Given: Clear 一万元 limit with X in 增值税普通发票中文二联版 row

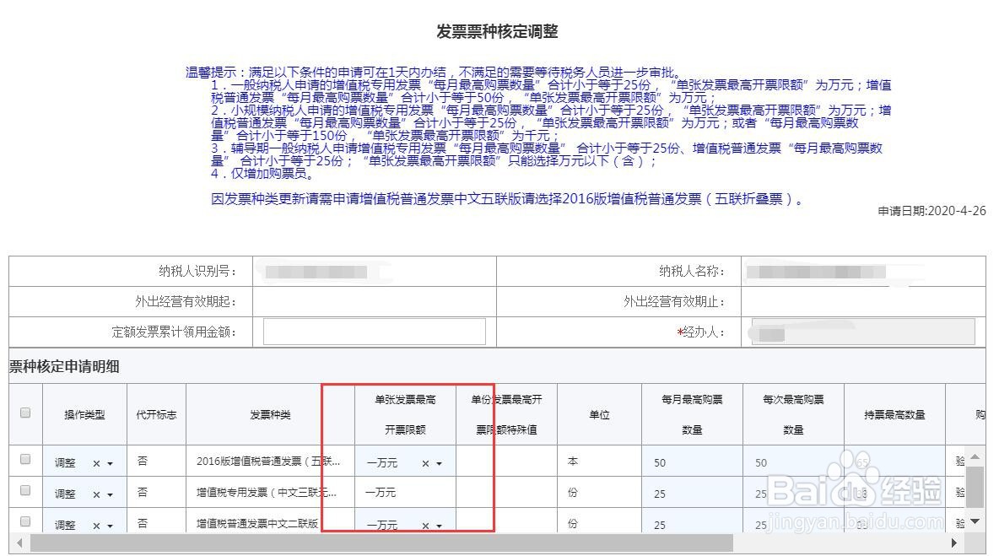Looking at the screenshot, I should (425, 526).
